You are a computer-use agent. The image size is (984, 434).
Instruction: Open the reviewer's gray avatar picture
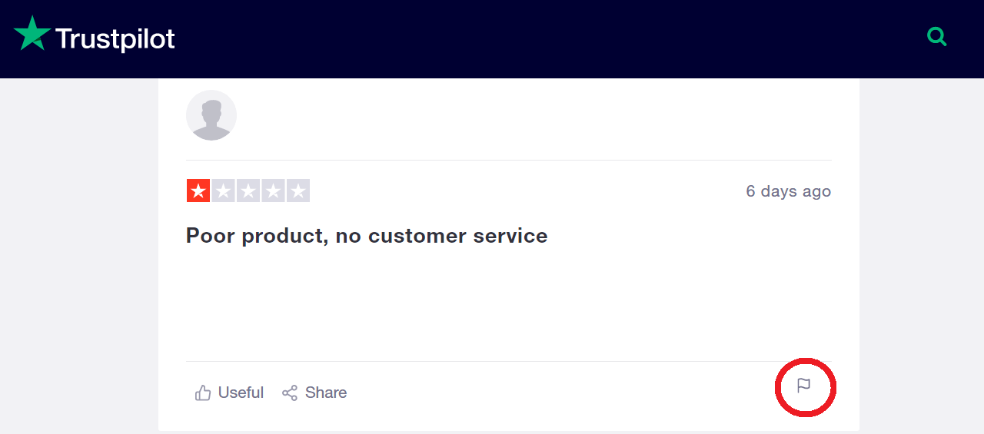pyautogui.click(x=211, y=115)
